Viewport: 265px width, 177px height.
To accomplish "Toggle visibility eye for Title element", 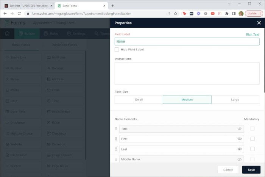I will [240, 129].
